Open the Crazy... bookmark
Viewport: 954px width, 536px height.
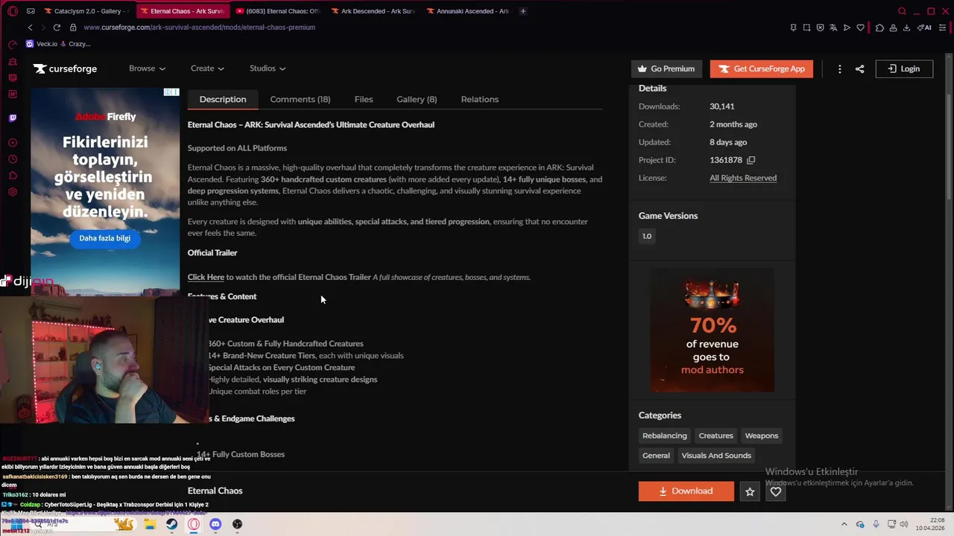75,44
